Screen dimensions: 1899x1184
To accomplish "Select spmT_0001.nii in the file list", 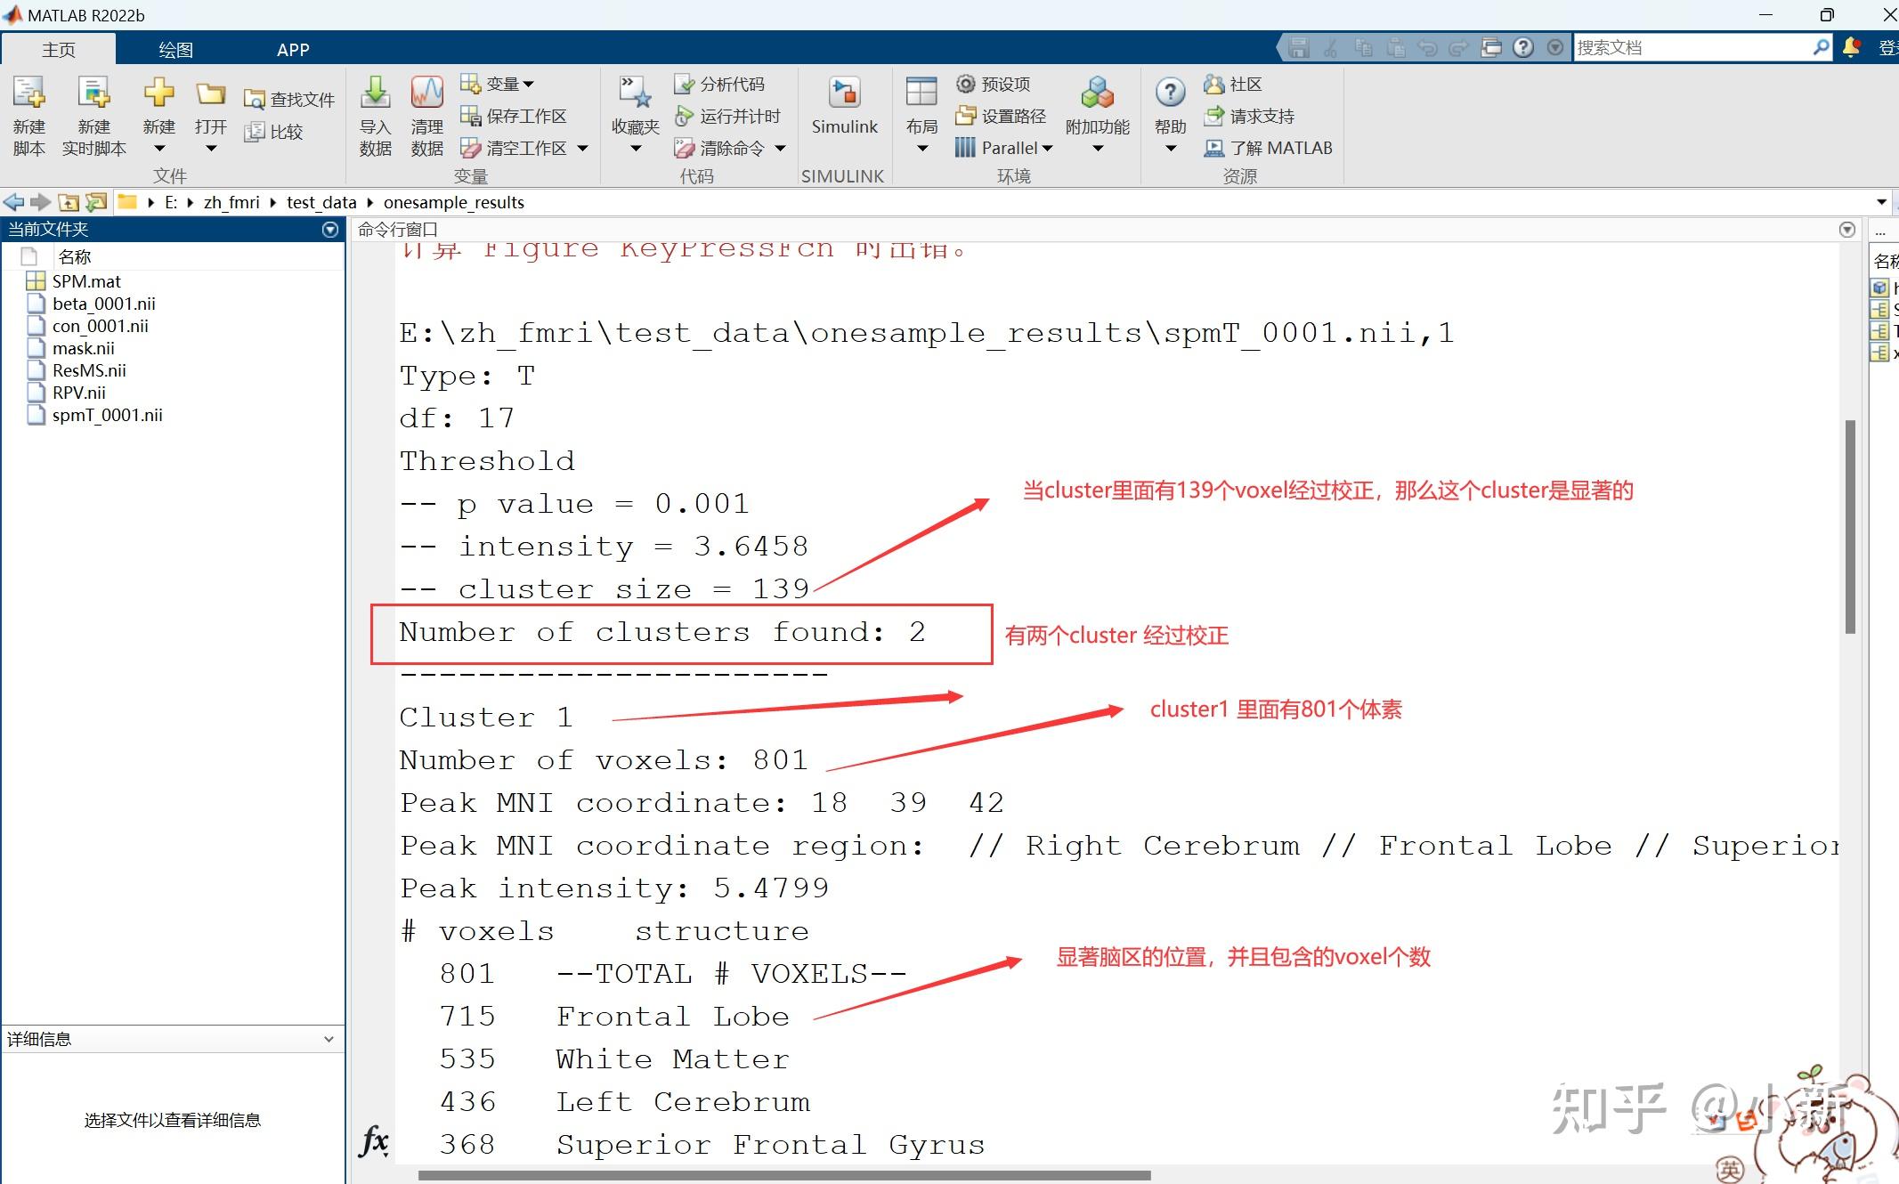I will tap(107, 415).
